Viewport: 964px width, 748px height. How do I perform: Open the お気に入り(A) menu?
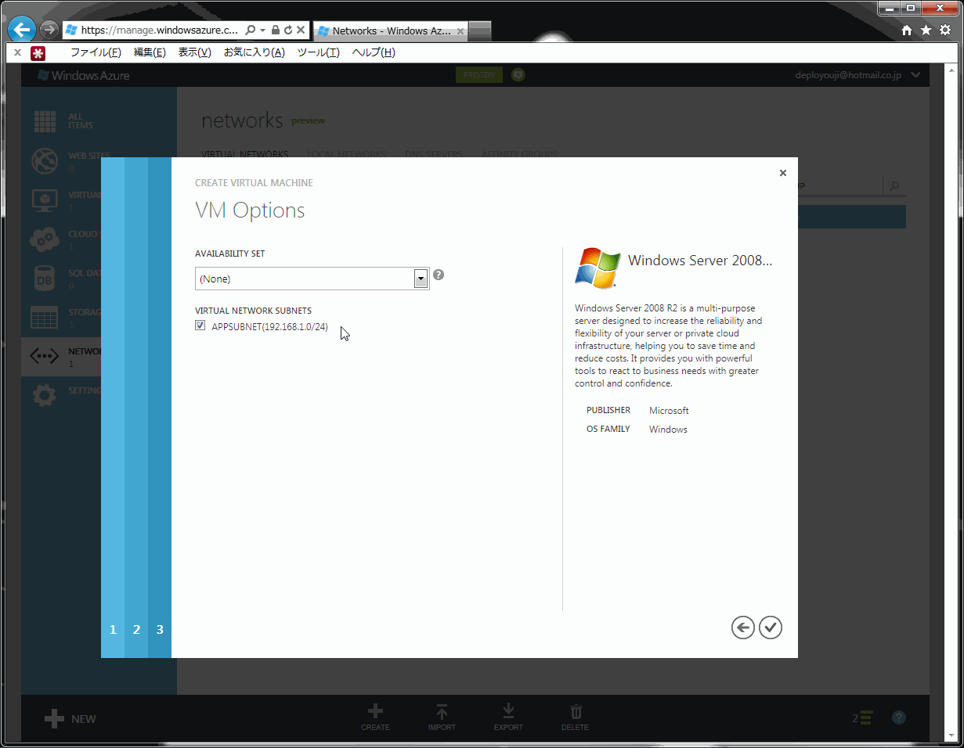255,52
